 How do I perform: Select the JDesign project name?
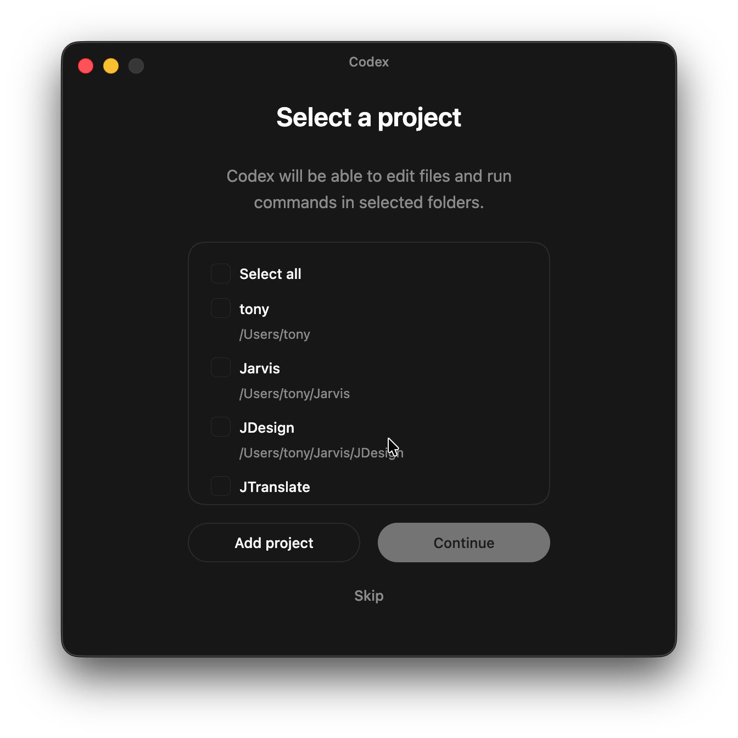267,428
